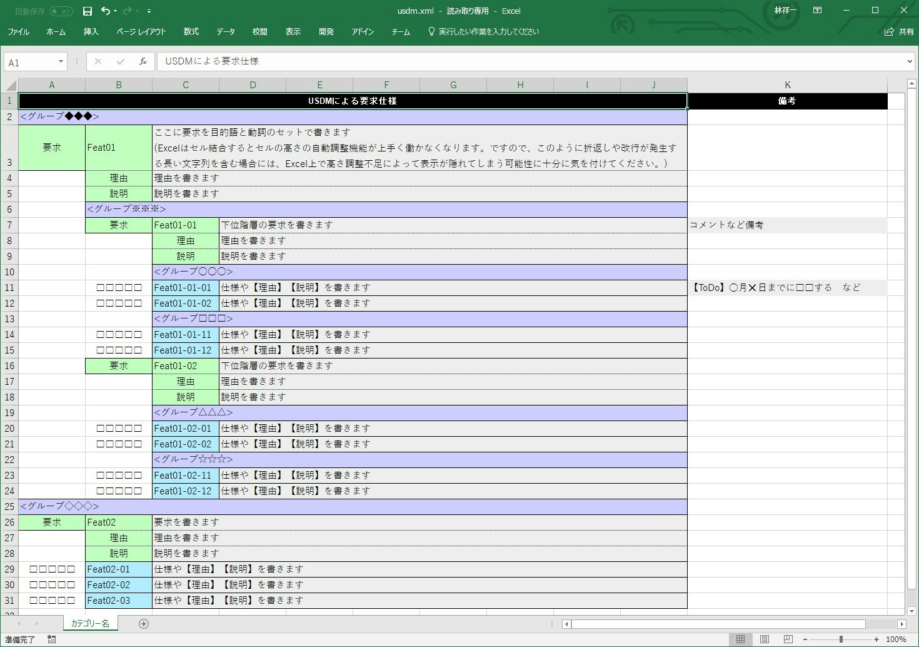
Task: Click the previous sheet navigation arrow
Action: pos(19,624)
